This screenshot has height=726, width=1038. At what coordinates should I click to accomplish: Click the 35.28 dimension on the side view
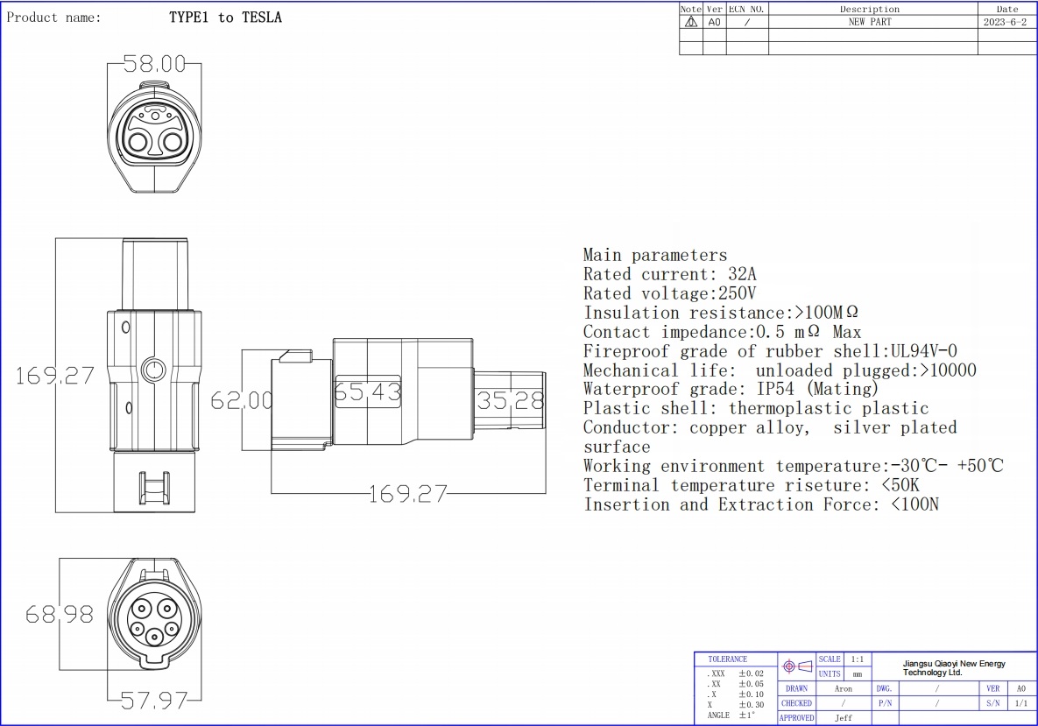(510, 401)
